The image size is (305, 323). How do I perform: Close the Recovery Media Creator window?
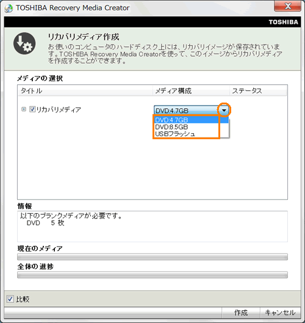click(x=287, y=6)
